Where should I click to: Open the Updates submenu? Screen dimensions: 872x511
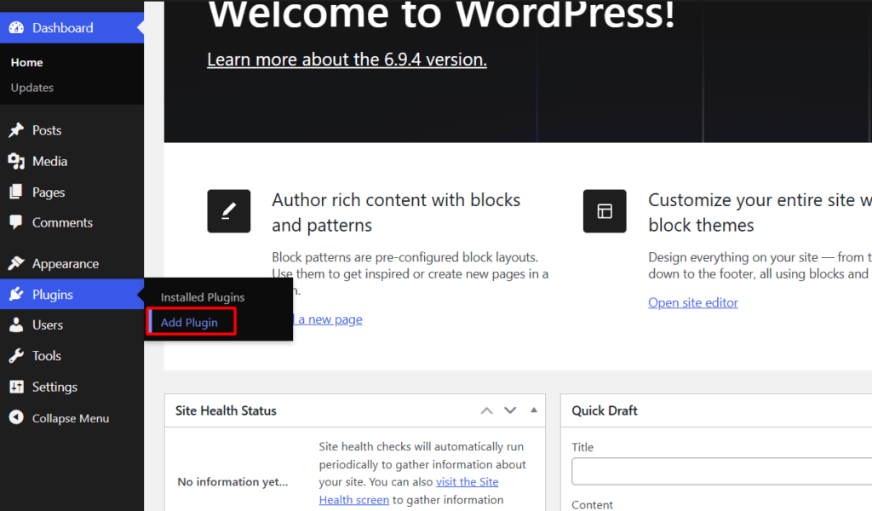pos(32,88)
